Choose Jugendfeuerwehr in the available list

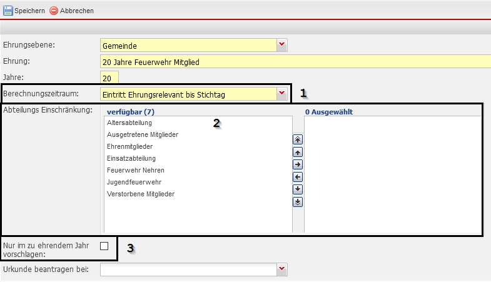point(129,182)
